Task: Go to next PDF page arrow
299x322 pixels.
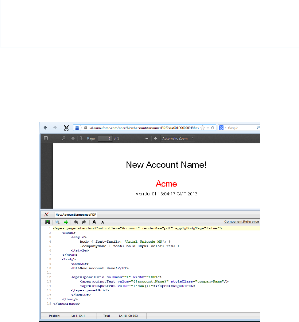Action: coord(81,138)
